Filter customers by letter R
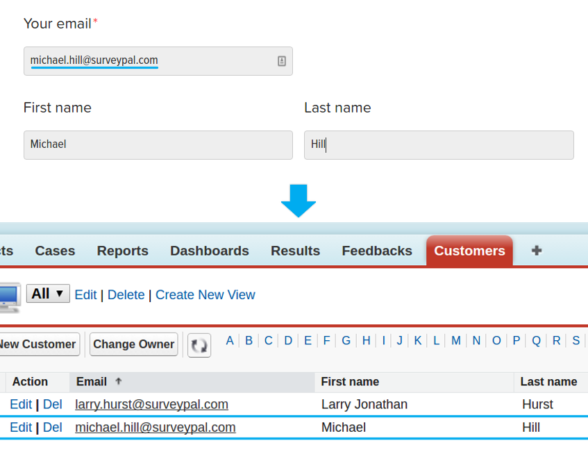 click(x=557, y=341)
